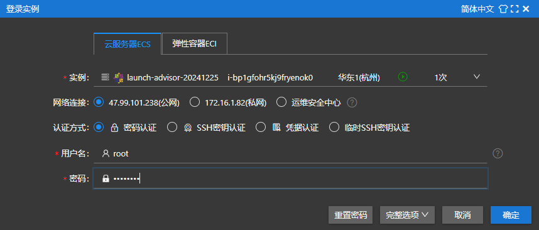The image size is (539, 230).
Task: Choose 凭据认证 authentication method
Action: [261, 128]
